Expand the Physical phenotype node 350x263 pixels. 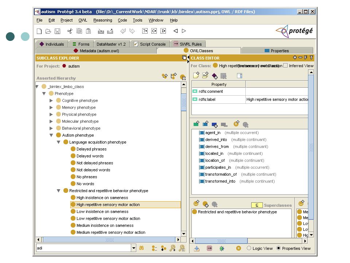pos(51,114)
